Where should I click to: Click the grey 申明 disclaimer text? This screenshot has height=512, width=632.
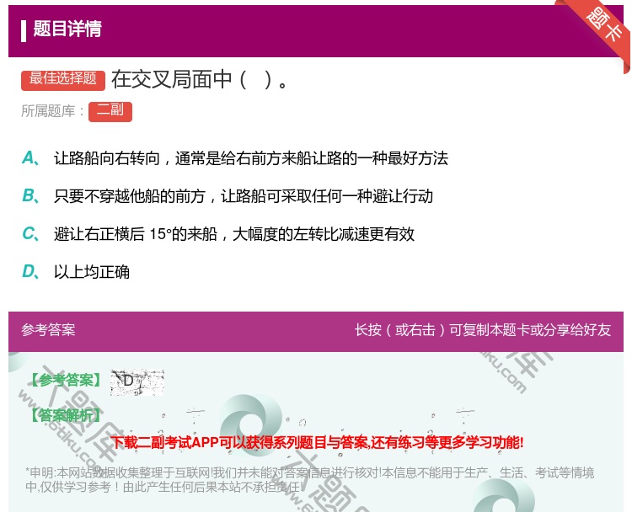point(309,480)
